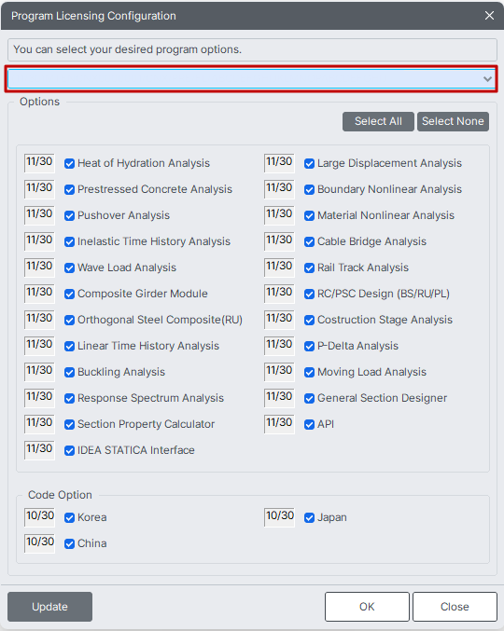Uncheck Rail Track Analysis option
The image size is (504, 631).
pyautogui.click(x=309, y=268)
